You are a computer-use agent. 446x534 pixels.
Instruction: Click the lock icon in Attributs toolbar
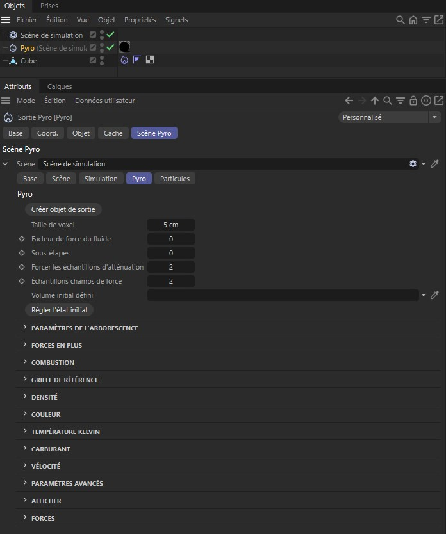[413, 101]
